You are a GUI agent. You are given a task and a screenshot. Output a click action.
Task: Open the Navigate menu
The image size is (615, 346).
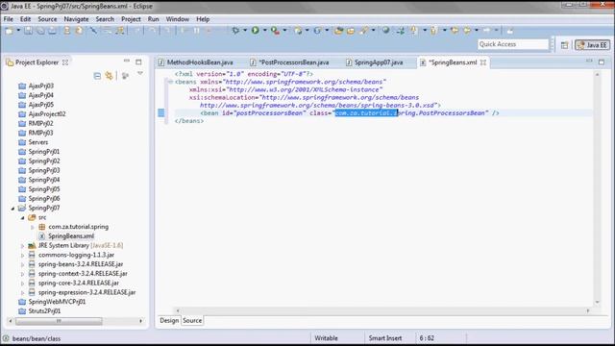tap(77, 19)
